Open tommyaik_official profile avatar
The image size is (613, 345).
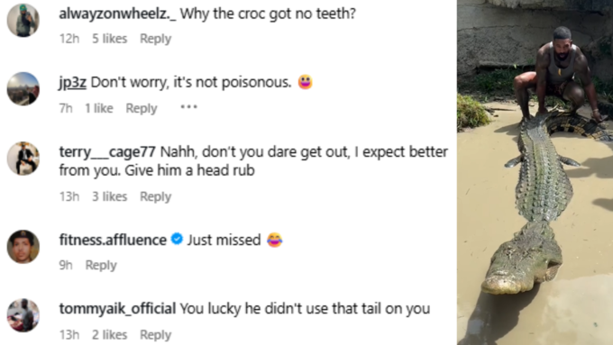click(x=23, y=315)
